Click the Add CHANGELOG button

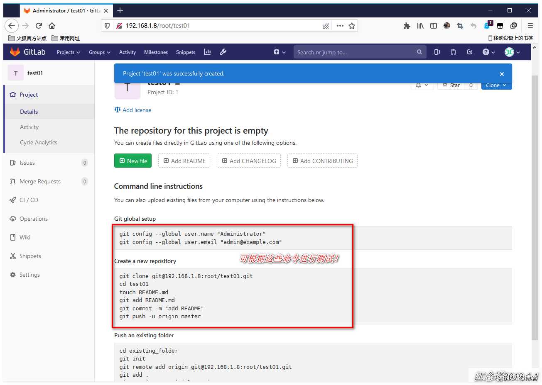(249, 161)
